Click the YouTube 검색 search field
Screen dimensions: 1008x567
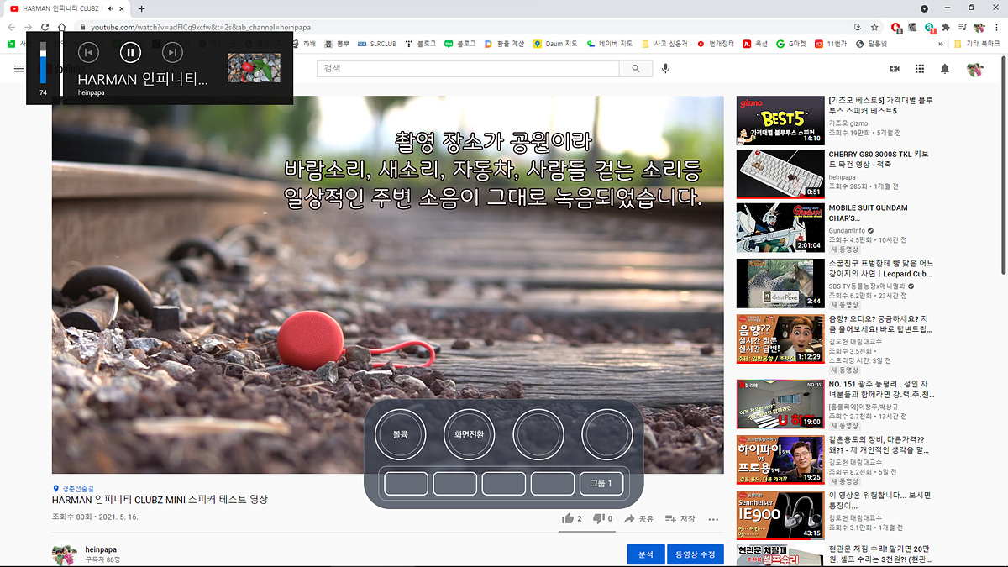(470, 69)
